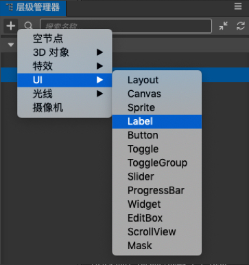Focus the 搜索名称 search input field
249x265 pixels.
[x=126, y=26]
